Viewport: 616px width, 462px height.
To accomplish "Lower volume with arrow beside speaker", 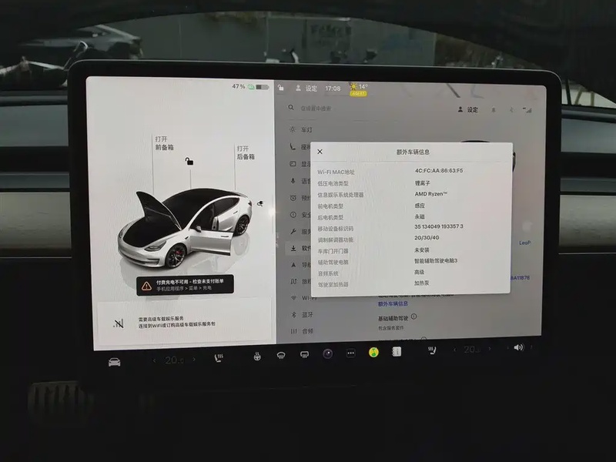I will point(505,348).
